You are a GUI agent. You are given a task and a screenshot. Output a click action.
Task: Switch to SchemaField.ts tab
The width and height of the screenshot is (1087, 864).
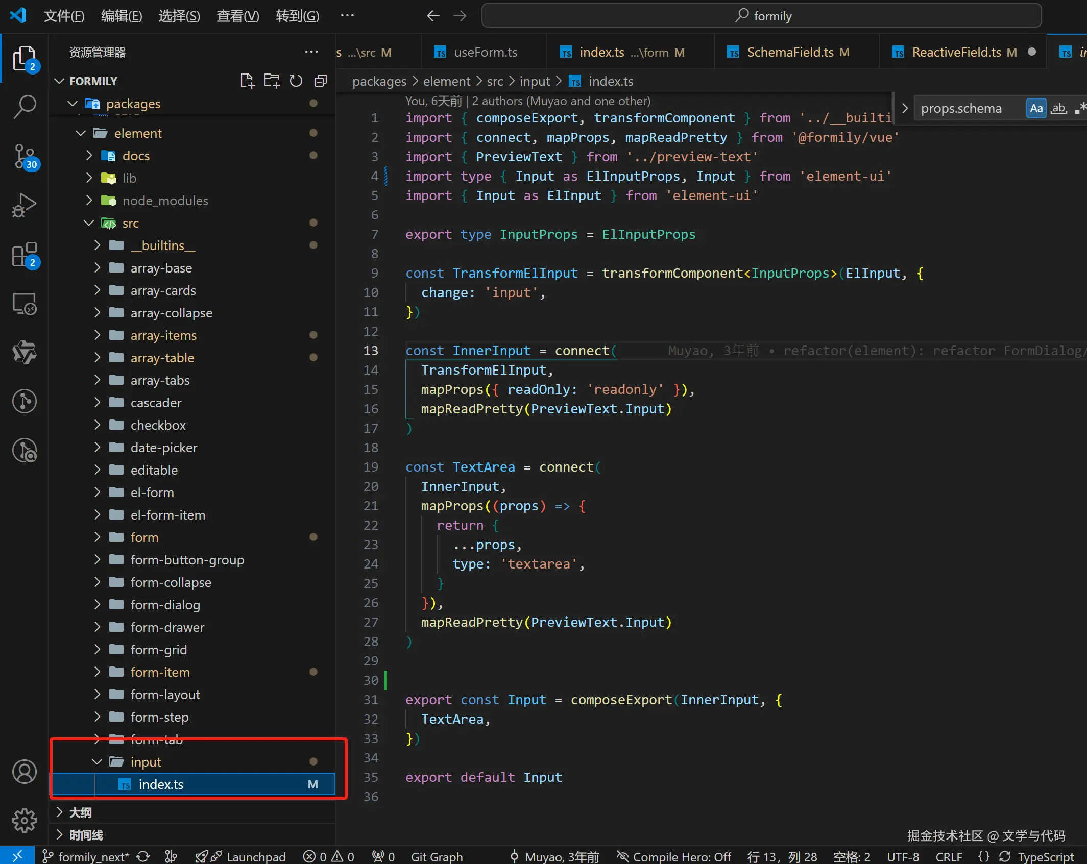(x=790, y=52)
